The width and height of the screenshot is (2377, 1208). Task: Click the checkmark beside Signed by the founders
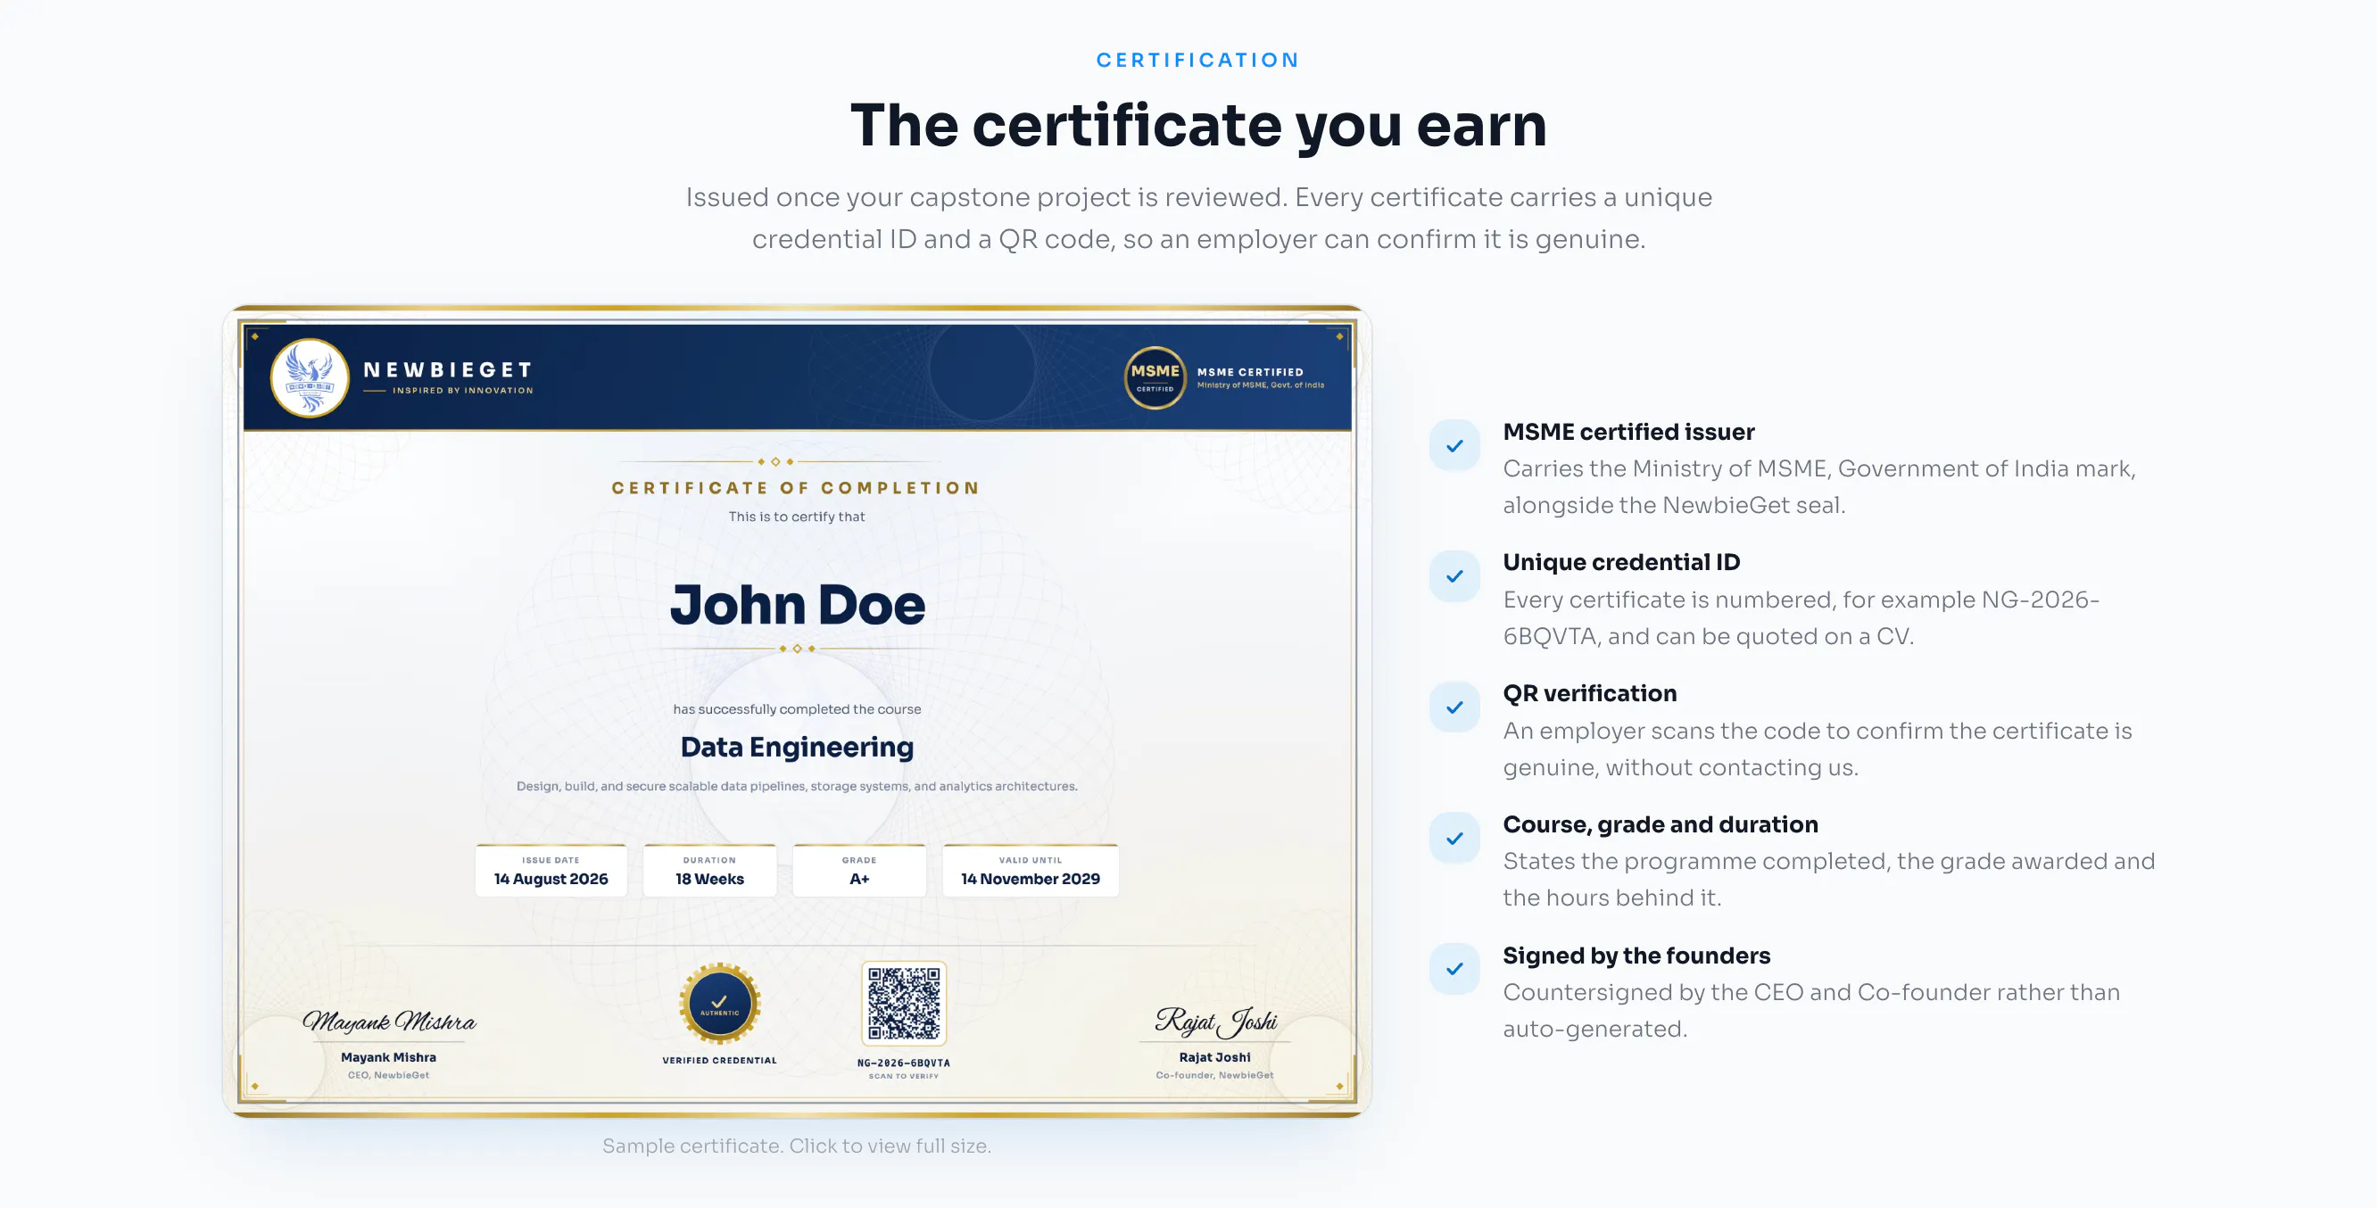1454,969
